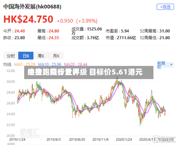Click the 成交量 1525.06 volume value

coord(87,31)
